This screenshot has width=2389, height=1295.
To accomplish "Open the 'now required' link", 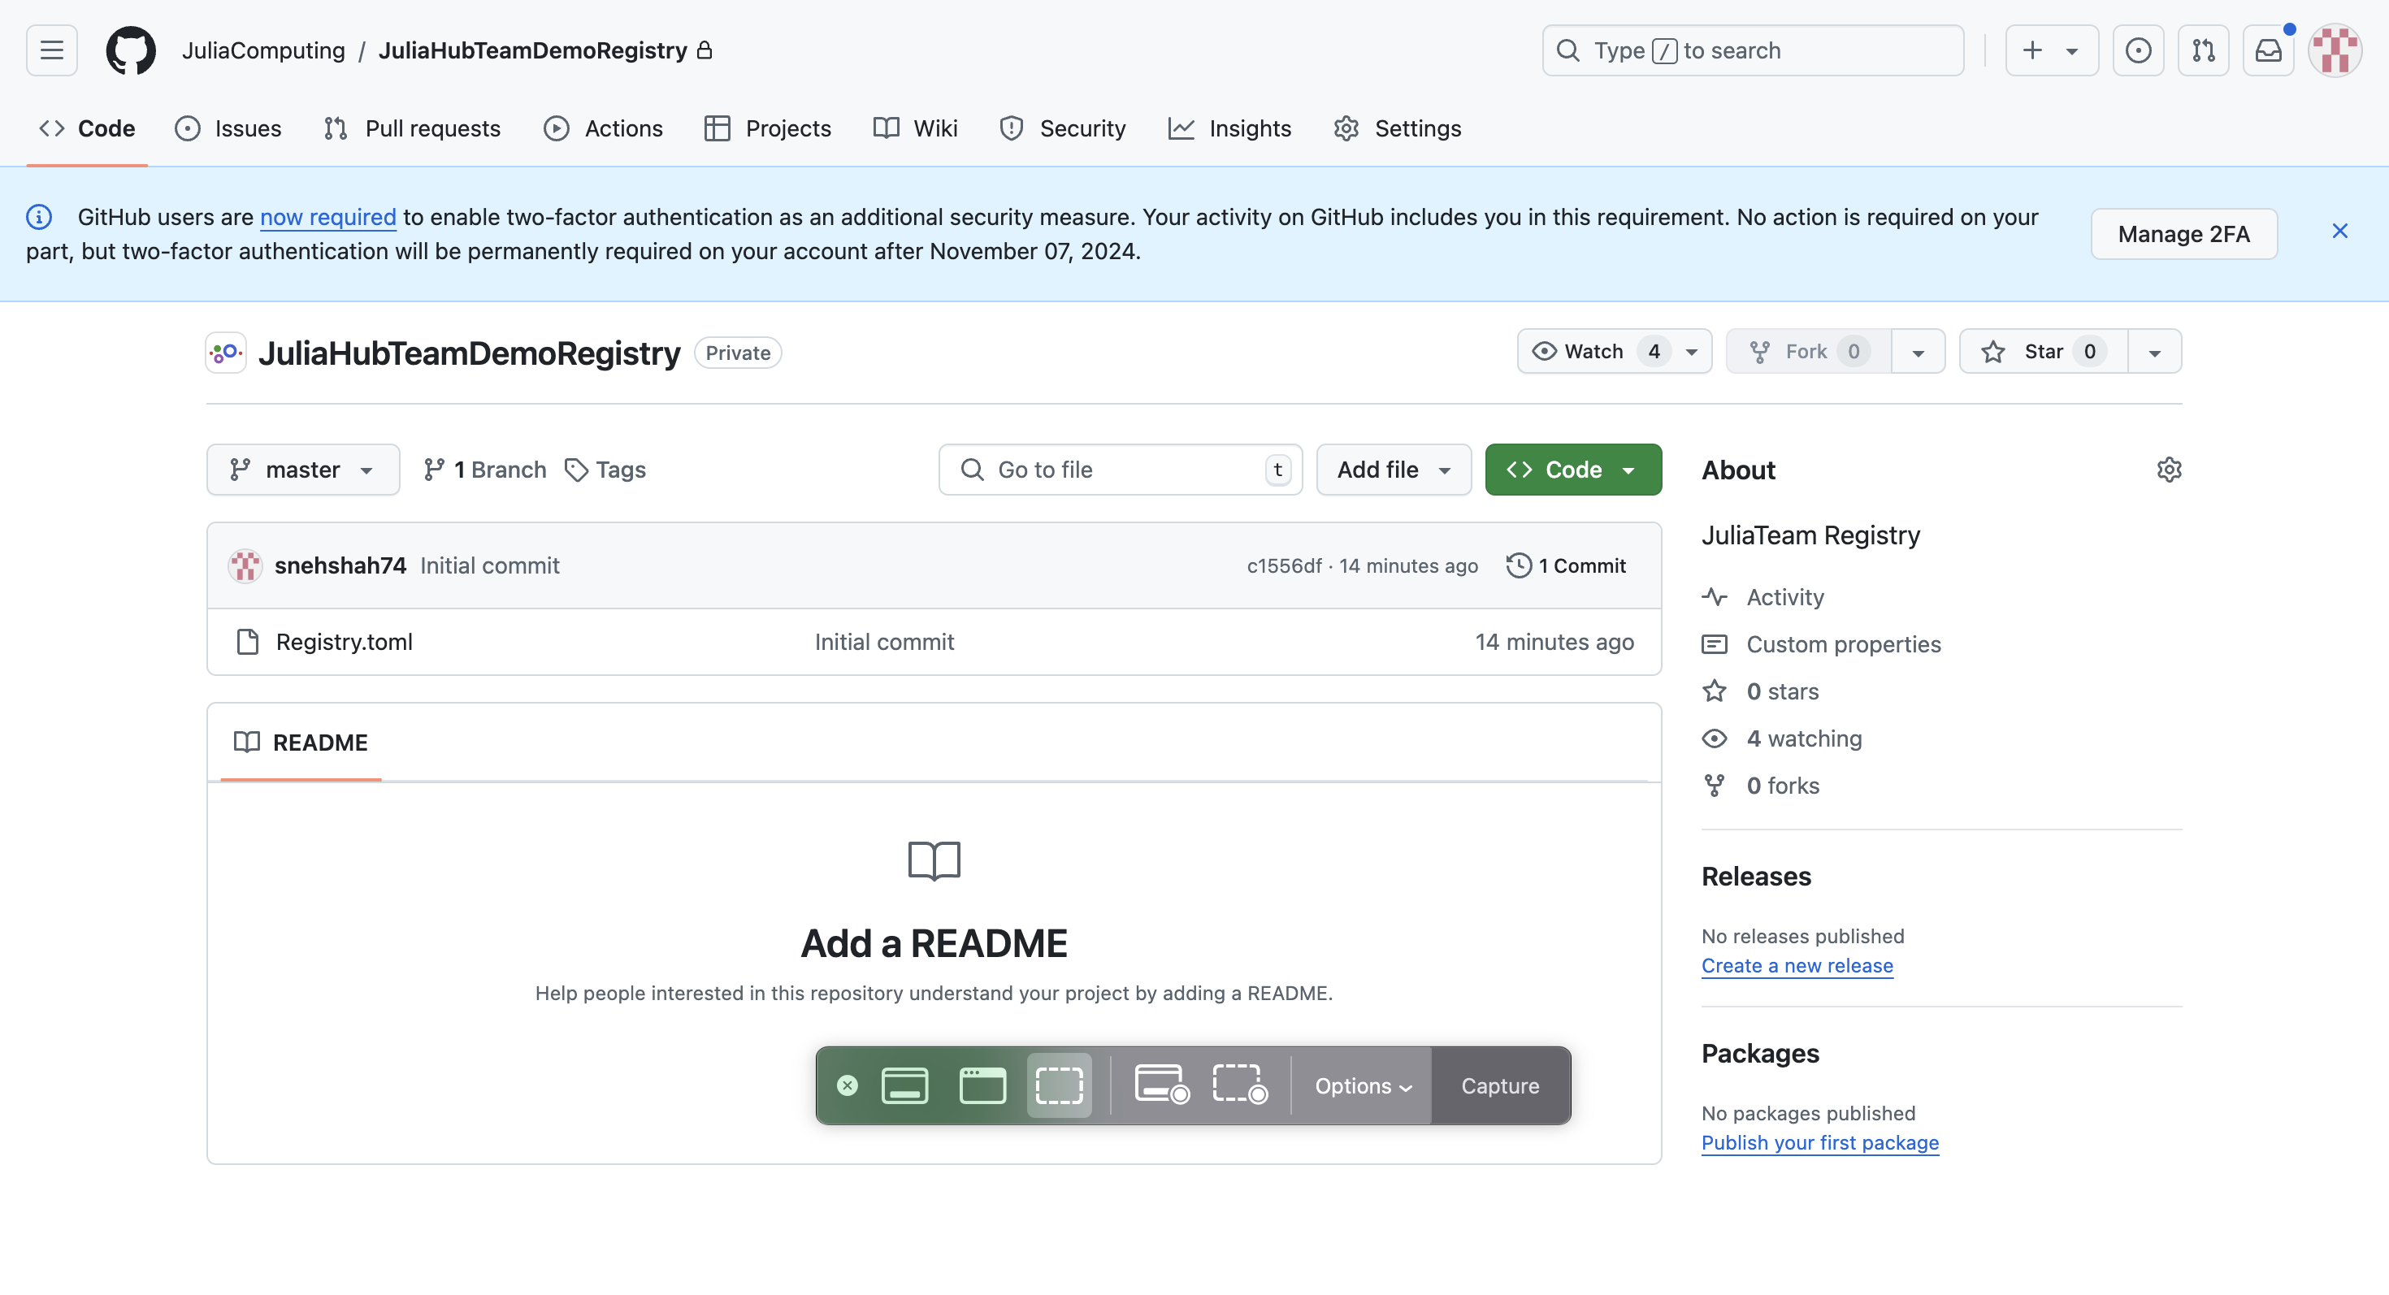I will pos(328,217).
